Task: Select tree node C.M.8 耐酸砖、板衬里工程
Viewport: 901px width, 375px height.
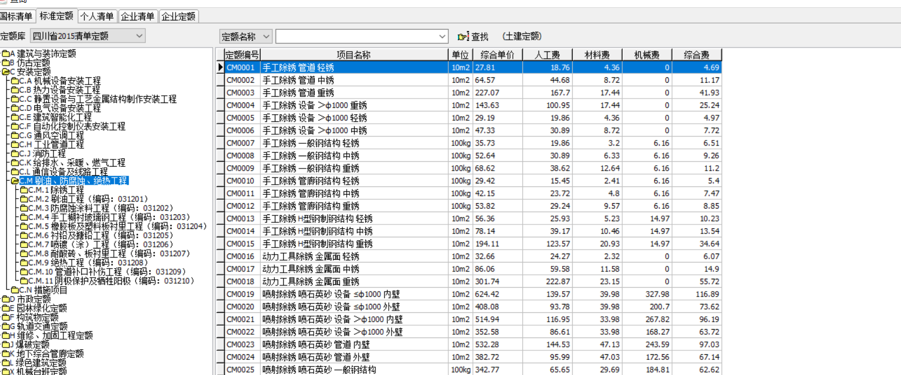Action: click(109, 254)
